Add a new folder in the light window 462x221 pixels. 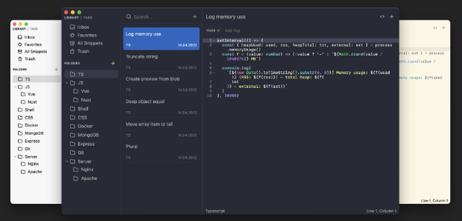pyautogui.click(x=56, y=70)
